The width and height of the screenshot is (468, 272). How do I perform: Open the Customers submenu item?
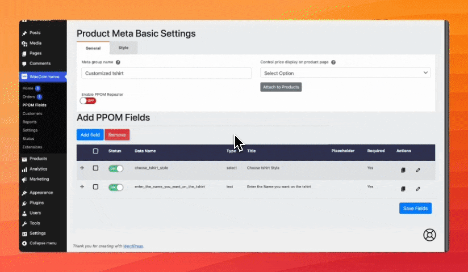[32, 113]
